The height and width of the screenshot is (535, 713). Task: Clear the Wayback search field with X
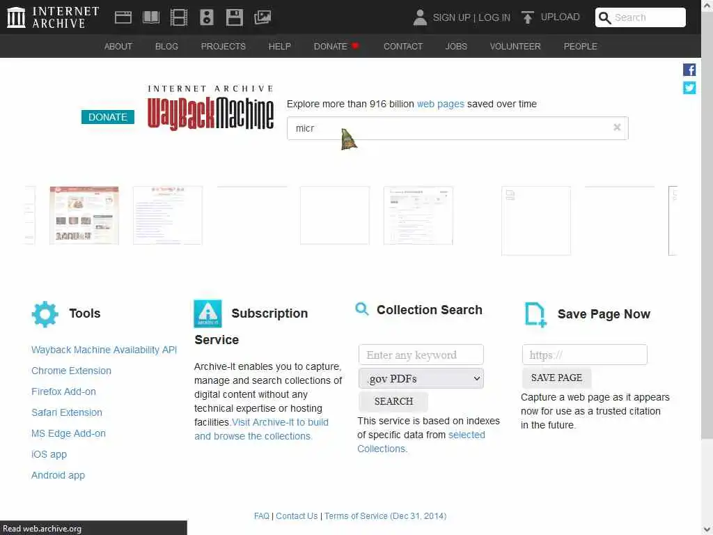tap(617, 127)
